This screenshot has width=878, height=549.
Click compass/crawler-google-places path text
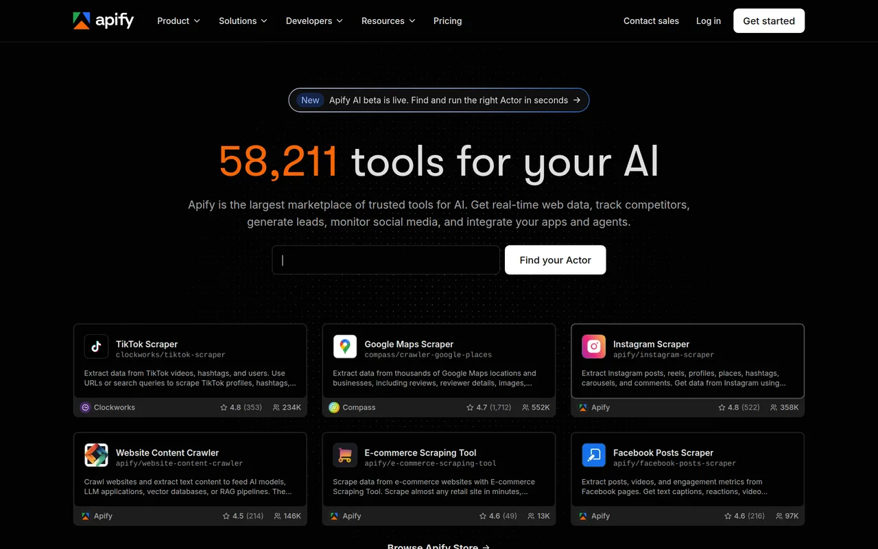[428, 355]
